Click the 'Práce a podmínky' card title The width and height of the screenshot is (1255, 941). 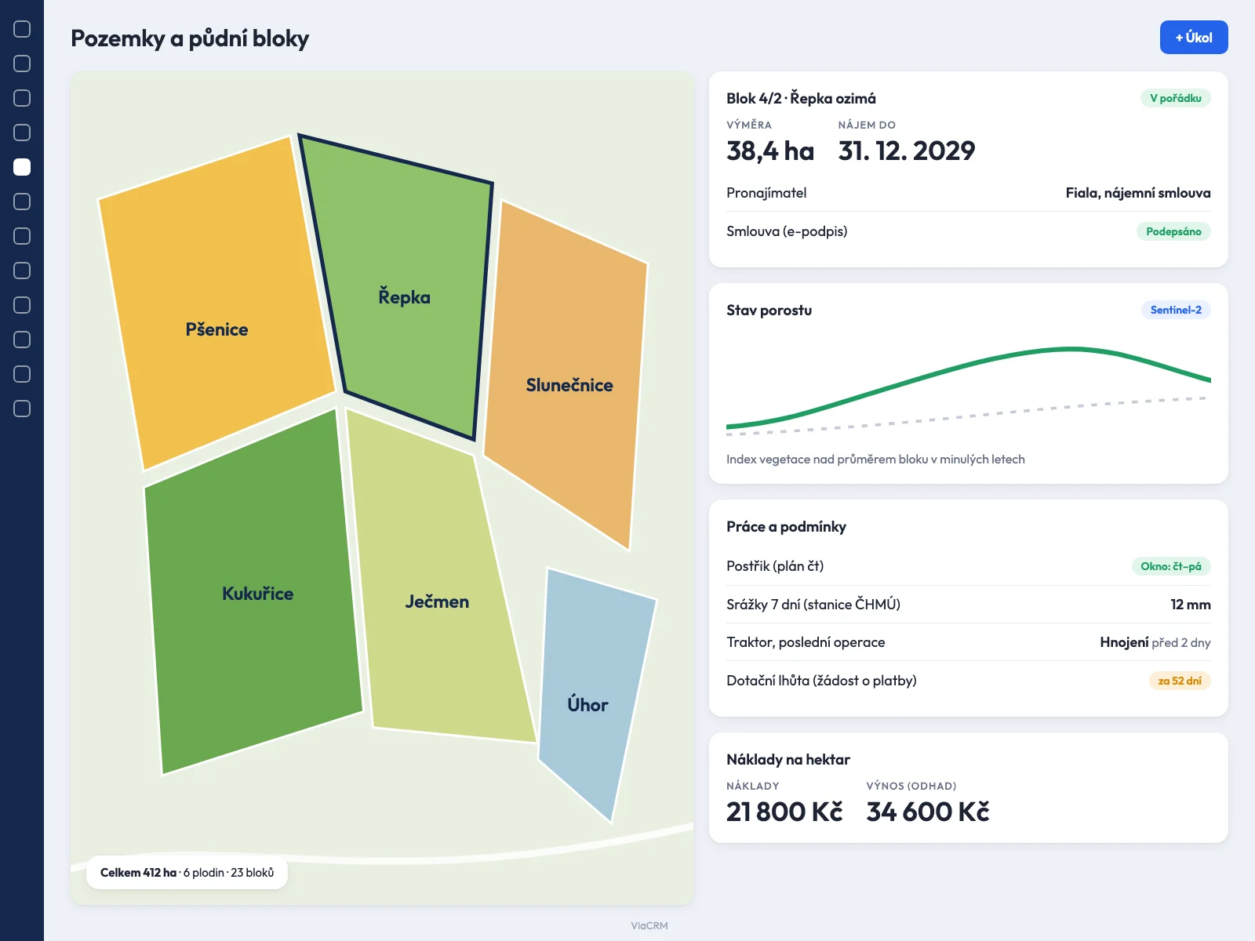pos(786,526)
